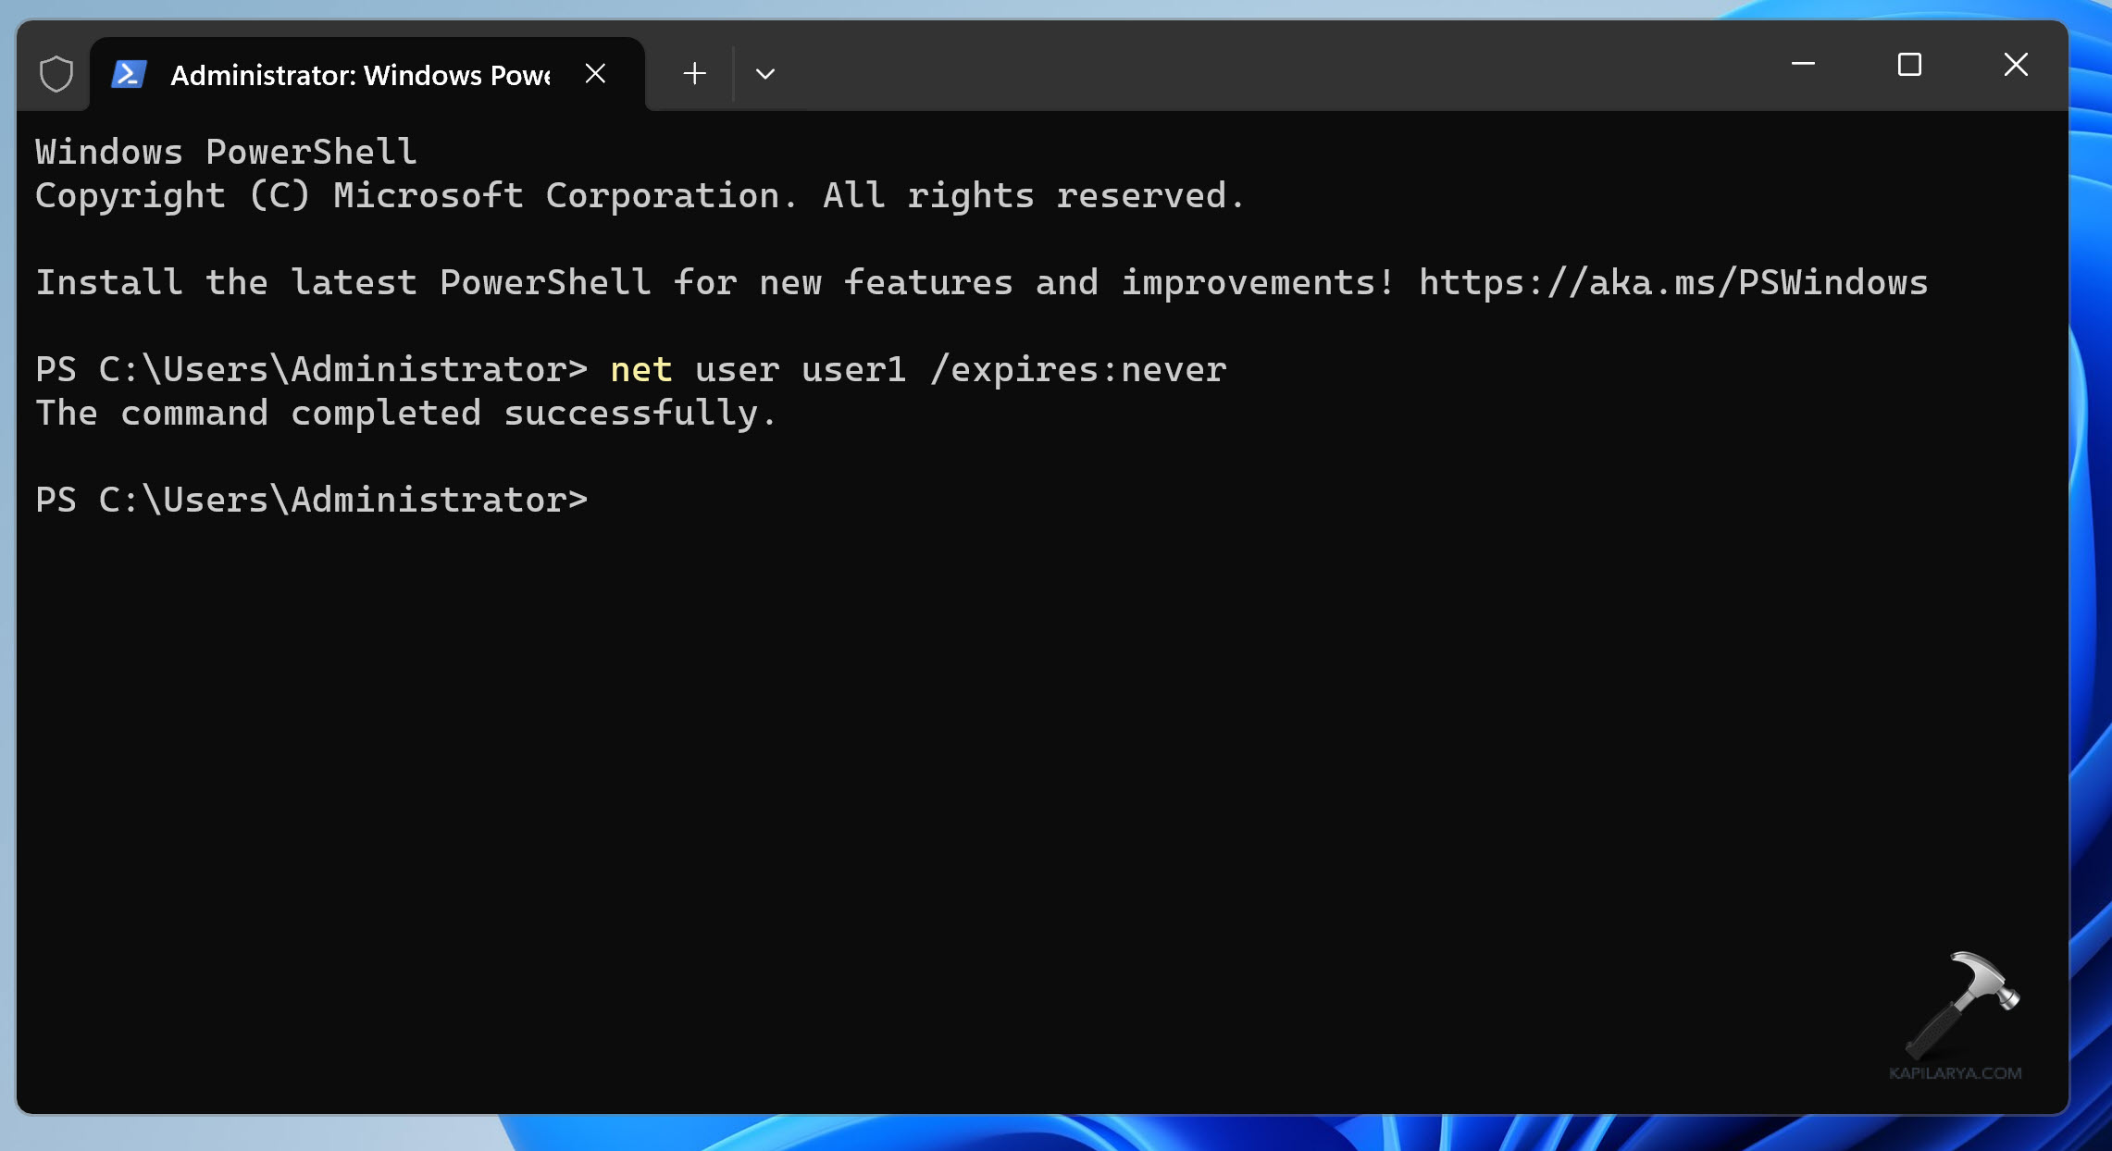
Task: Click the 'command completed successfully' output line
Action: 405,414
